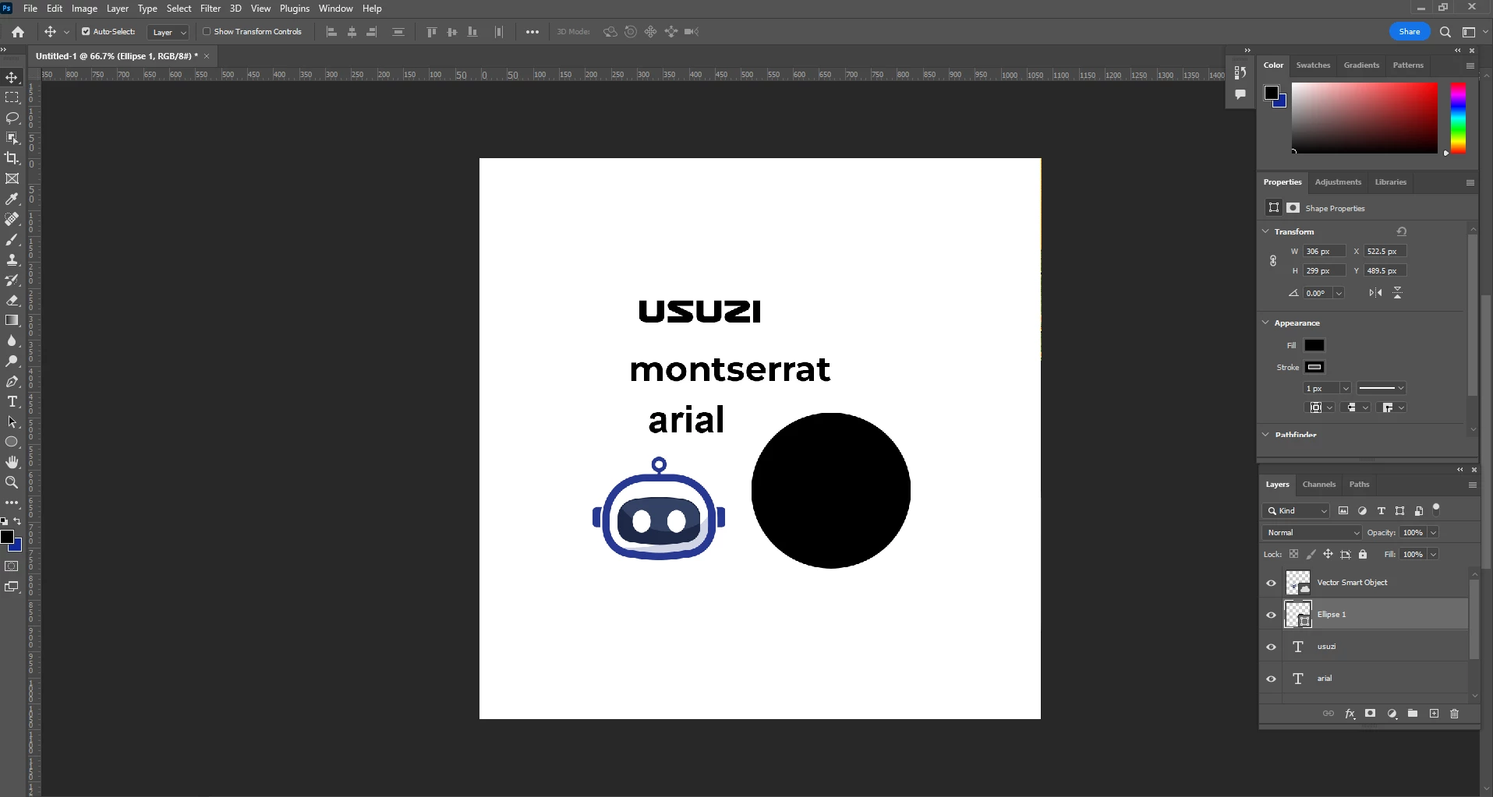
Task: Select the Frame tool
Action: point(12,178)
